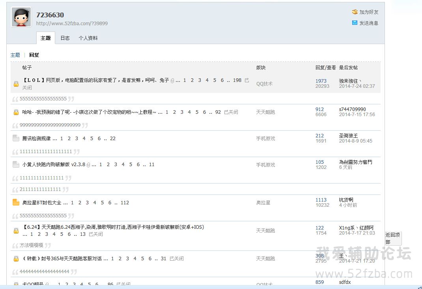The width and height of the screenshot is (422, 289).
Task: Go to page 3 of 腾讯检测规律 thread
Action: pyautogui.click(x=77, y=138)
